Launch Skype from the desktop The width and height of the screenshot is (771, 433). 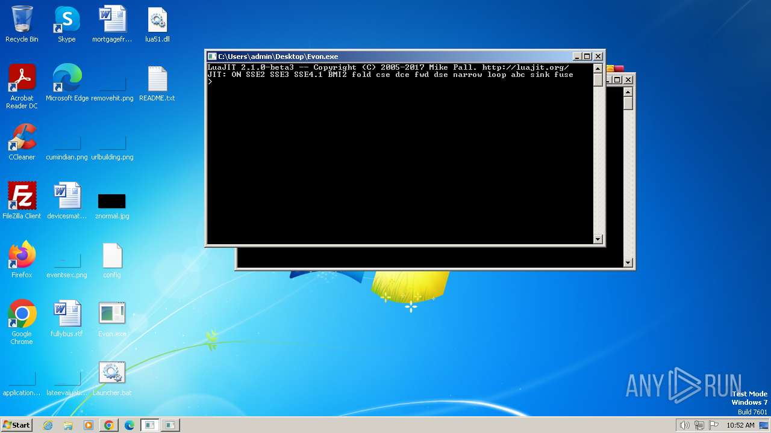(x=66, y=24)
